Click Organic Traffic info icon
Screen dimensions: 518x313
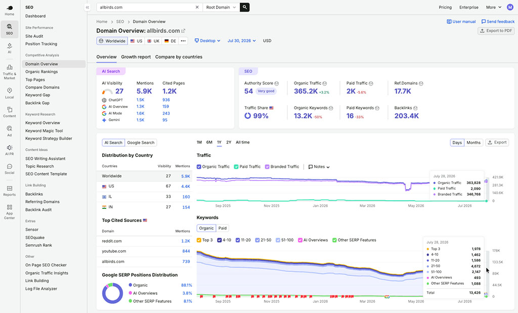coord(324,83)
